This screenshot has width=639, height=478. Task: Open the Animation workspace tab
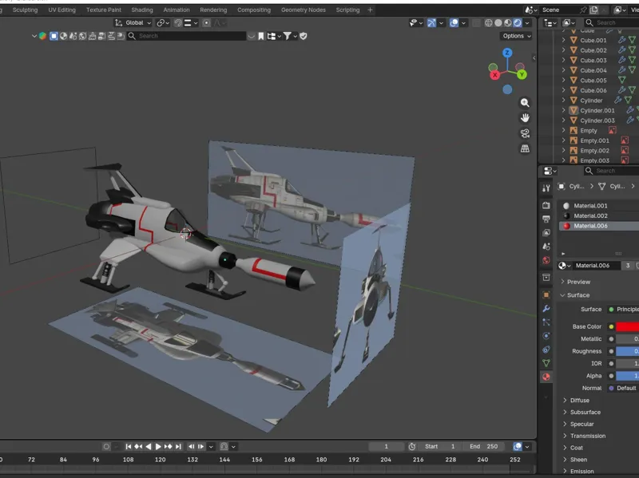coord(177,10)
